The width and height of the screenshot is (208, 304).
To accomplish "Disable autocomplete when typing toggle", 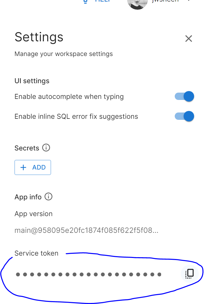I will coord(184,96).
